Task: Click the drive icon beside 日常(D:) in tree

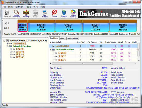Action: [14, 49]
